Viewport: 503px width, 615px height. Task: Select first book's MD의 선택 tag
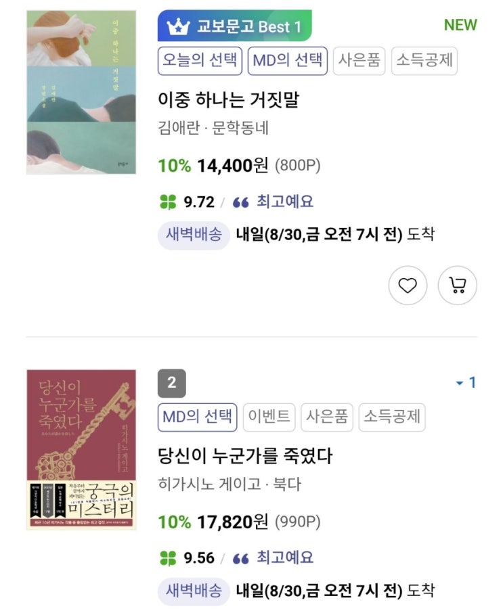pyautogui.click(x=288, y=60)
